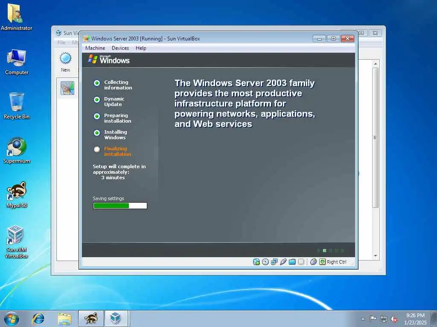Click the network adapter status icon
Viewport: 437px width, 327px height.
pos(274,262)
